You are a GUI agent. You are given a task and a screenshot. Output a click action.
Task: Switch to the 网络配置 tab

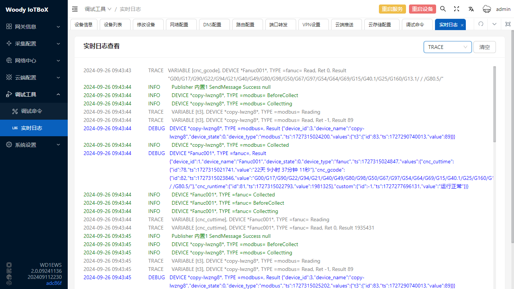click(x=179, y=24)
